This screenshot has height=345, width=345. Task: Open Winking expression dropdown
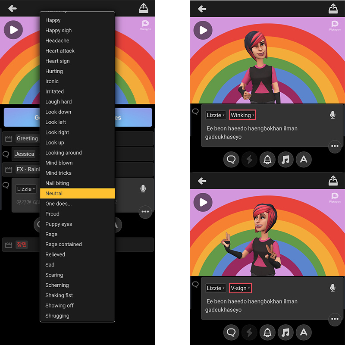click(242, 115)
